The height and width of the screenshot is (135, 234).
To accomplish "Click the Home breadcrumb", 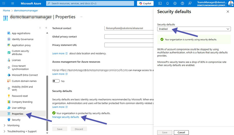I will 6,11.
